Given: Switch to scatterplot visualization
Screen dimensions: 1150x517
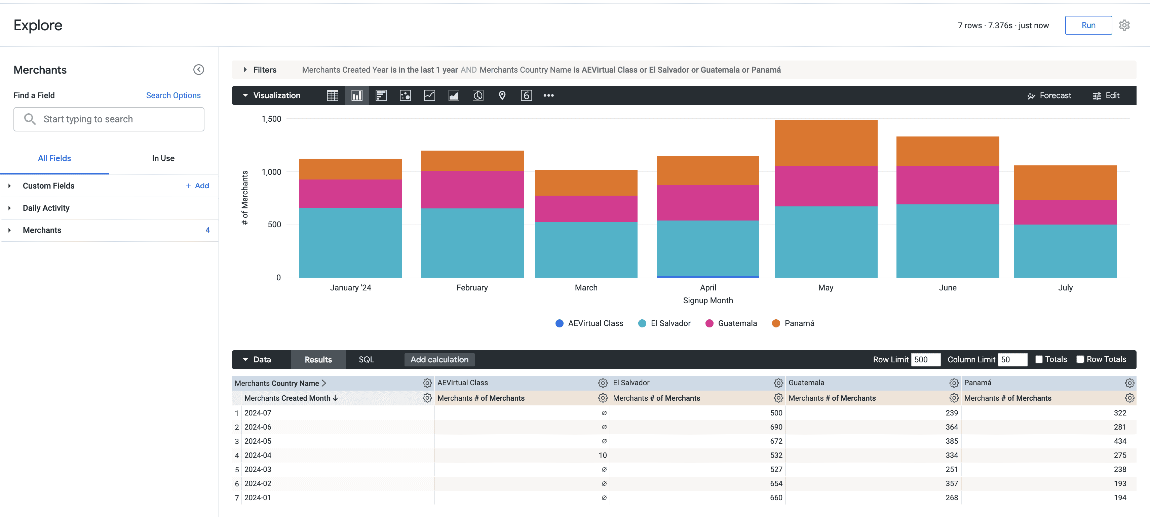Looking at the screenshot, I should [405, 95].
